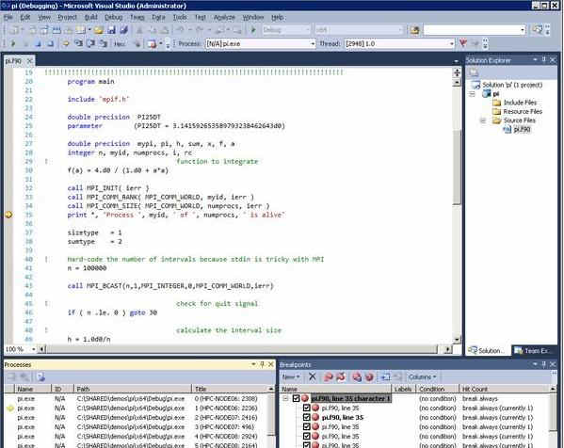Click the Save All toolbar icon

click(x=123, y=30)
